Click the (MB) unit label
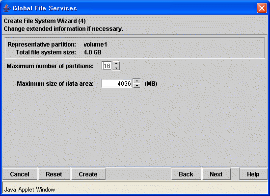 [x=151, y=84]
